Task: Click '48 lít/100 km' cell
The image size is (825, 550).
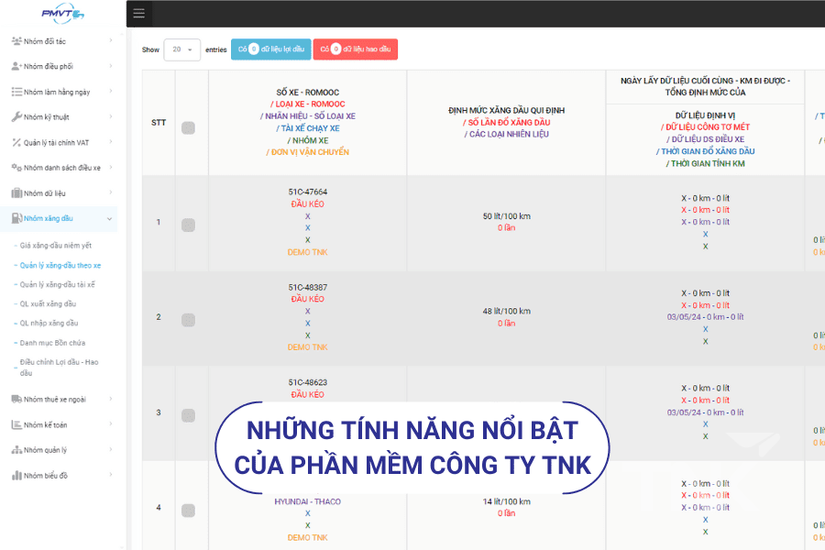Action: (x=507, y=311)
